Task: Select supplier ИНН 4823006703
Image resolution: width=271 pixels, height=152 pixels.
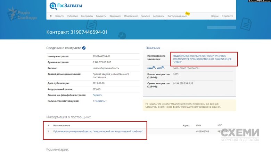Action: 203,131
